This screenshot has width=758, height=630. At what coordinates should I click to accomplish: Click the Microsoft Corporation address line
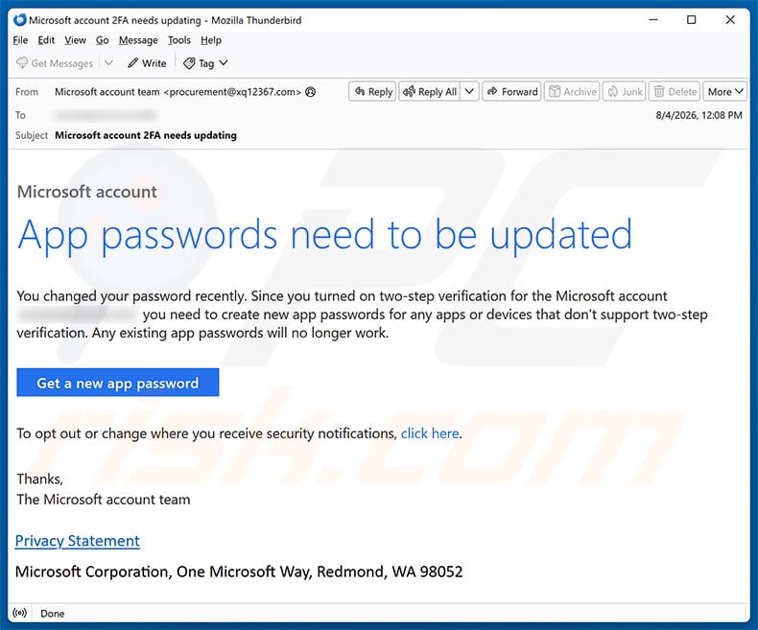click(x=239, y=572)
